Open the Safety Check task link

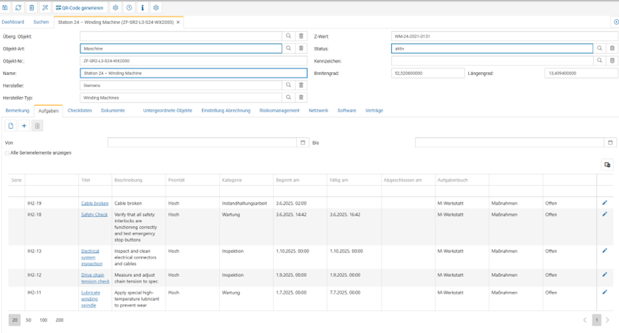point(94,214)
